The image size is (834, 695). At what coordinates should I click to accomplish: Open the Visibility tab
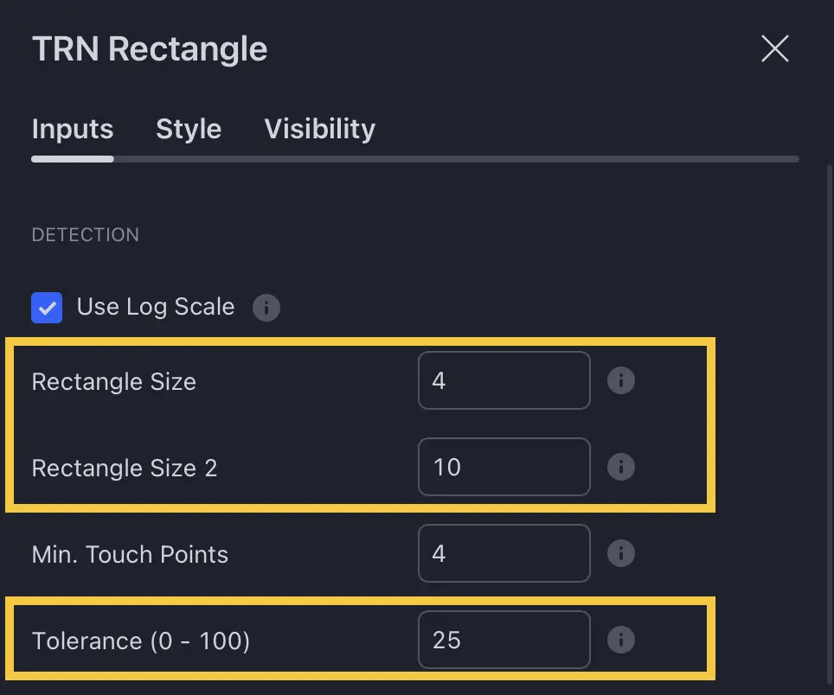tap(319, 129)
